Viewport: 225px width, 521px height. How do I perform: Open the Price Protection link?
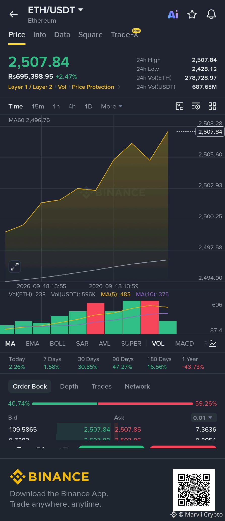93,87
